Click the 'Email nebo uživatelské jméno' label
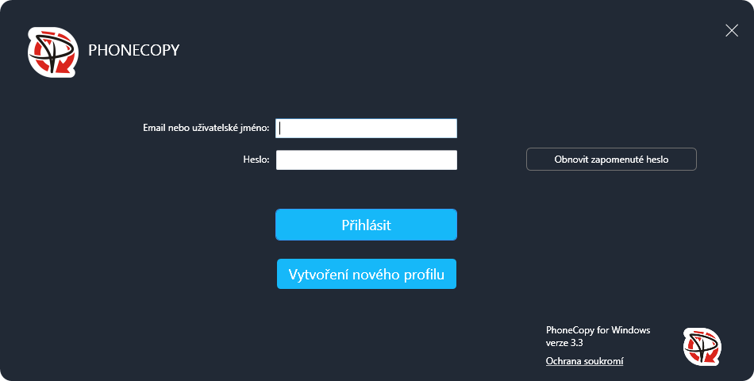 (206, 128)
